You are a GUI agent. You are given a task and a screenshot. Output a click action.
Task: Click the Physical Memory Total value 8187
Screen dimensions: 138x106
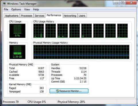[x=41, y=68]
